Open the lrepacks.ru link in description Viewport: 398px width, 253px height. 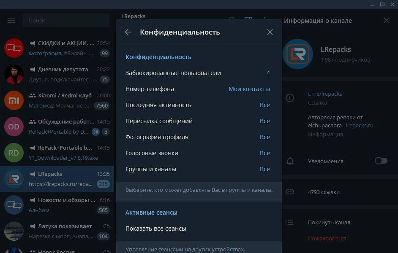(x=360, y=125)
